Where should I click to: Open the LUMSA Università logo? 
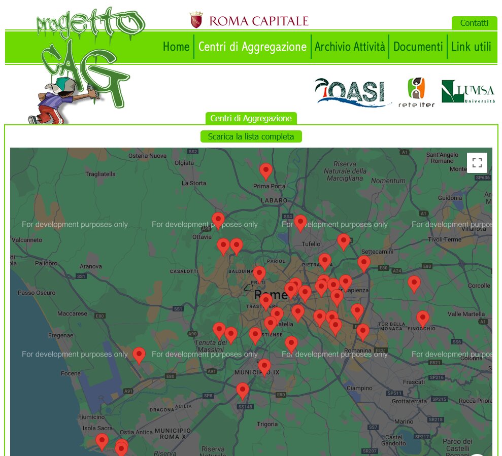(467, 91)
